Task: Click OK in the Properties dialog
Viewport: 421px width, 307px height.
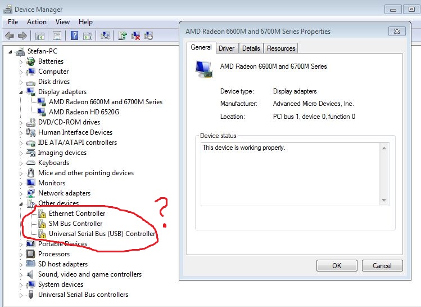Action: click(x=337, y=265)
